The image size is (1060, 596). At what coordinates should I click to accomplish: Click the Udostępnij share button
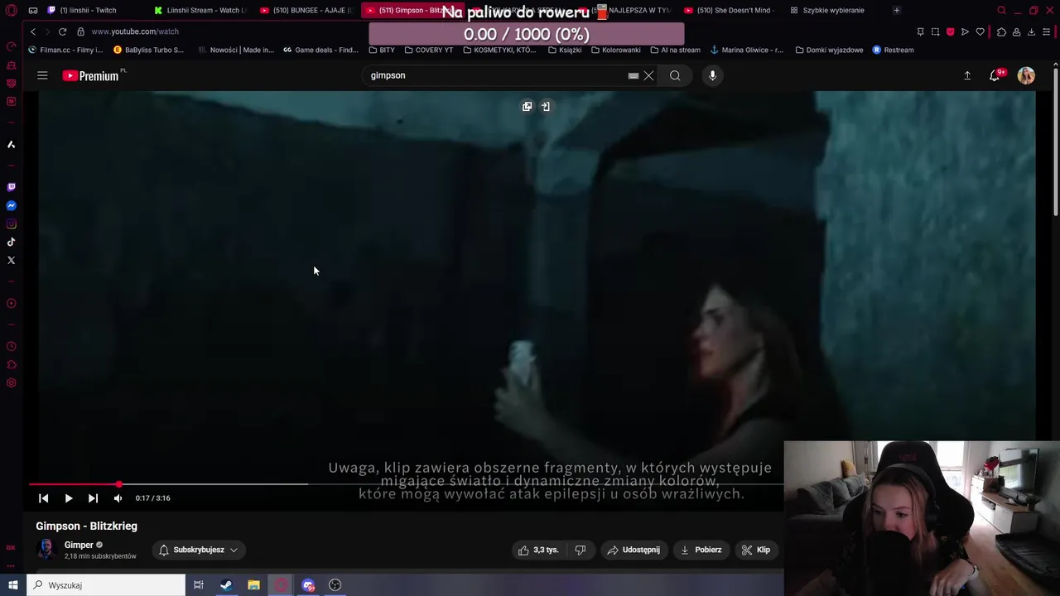point(634,550)
